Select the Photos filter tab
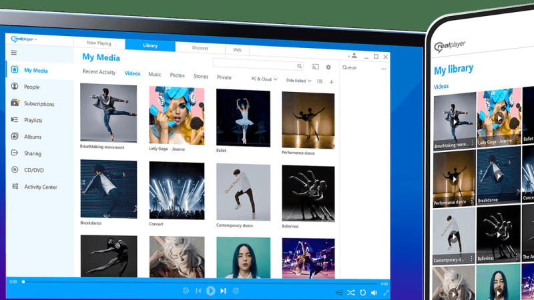534x300 pixels. pos(177,75)
